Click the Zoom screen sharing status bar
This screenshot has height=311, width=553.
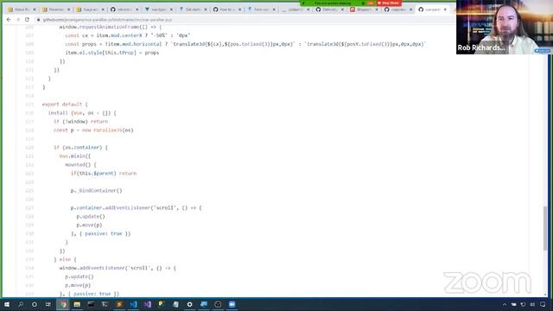[333, 3]
